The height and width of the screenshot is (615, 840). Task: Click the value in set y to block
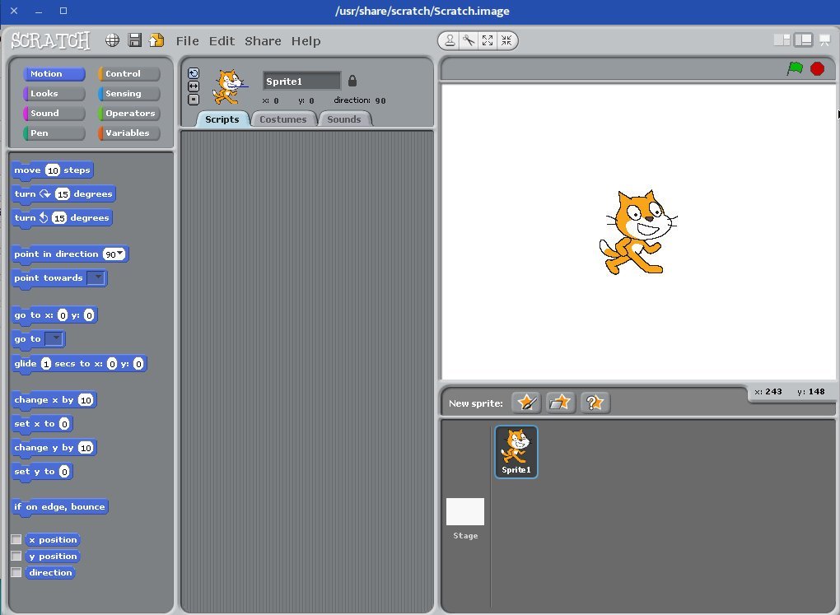point(64,472)
